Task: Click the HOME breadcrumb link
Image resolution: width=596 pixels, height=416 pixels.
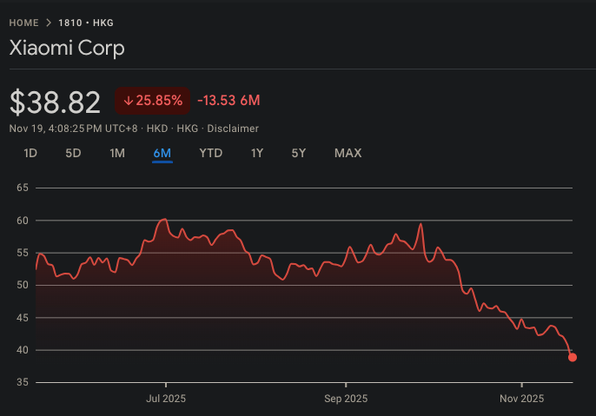Action: [23, 23]
